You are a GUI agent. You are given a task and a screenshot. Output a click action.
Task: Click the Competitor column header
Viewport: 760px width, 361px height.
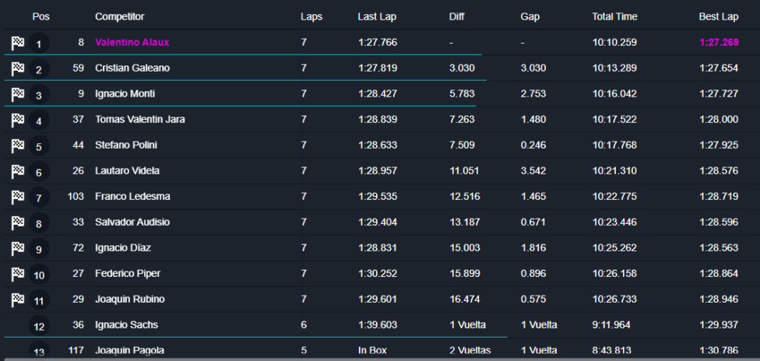point(119,16)
